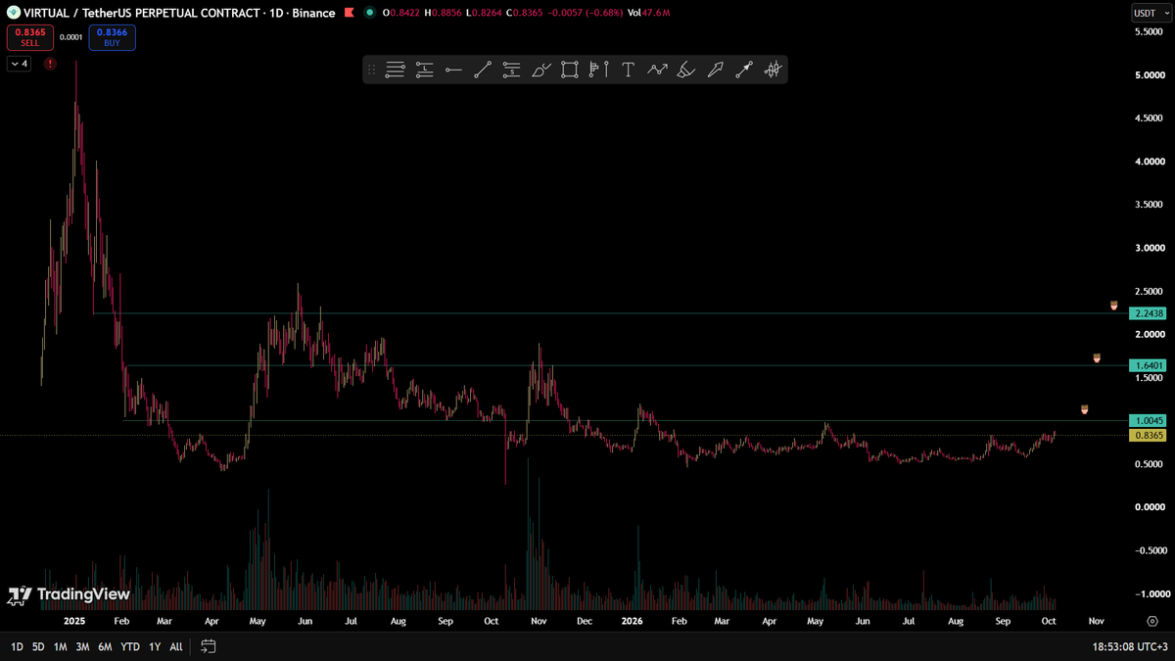Click the 0.8365 current price label
The height and width of the screenshot is (661, 1175).
[1148, 435]
